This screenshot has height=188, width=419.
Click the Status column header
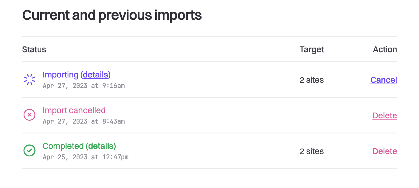click(34, 49)
